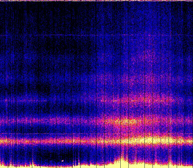Screen dimensions: 193x168
Task: Select the rightmost vertical black line
Action: tap(185, 90)
